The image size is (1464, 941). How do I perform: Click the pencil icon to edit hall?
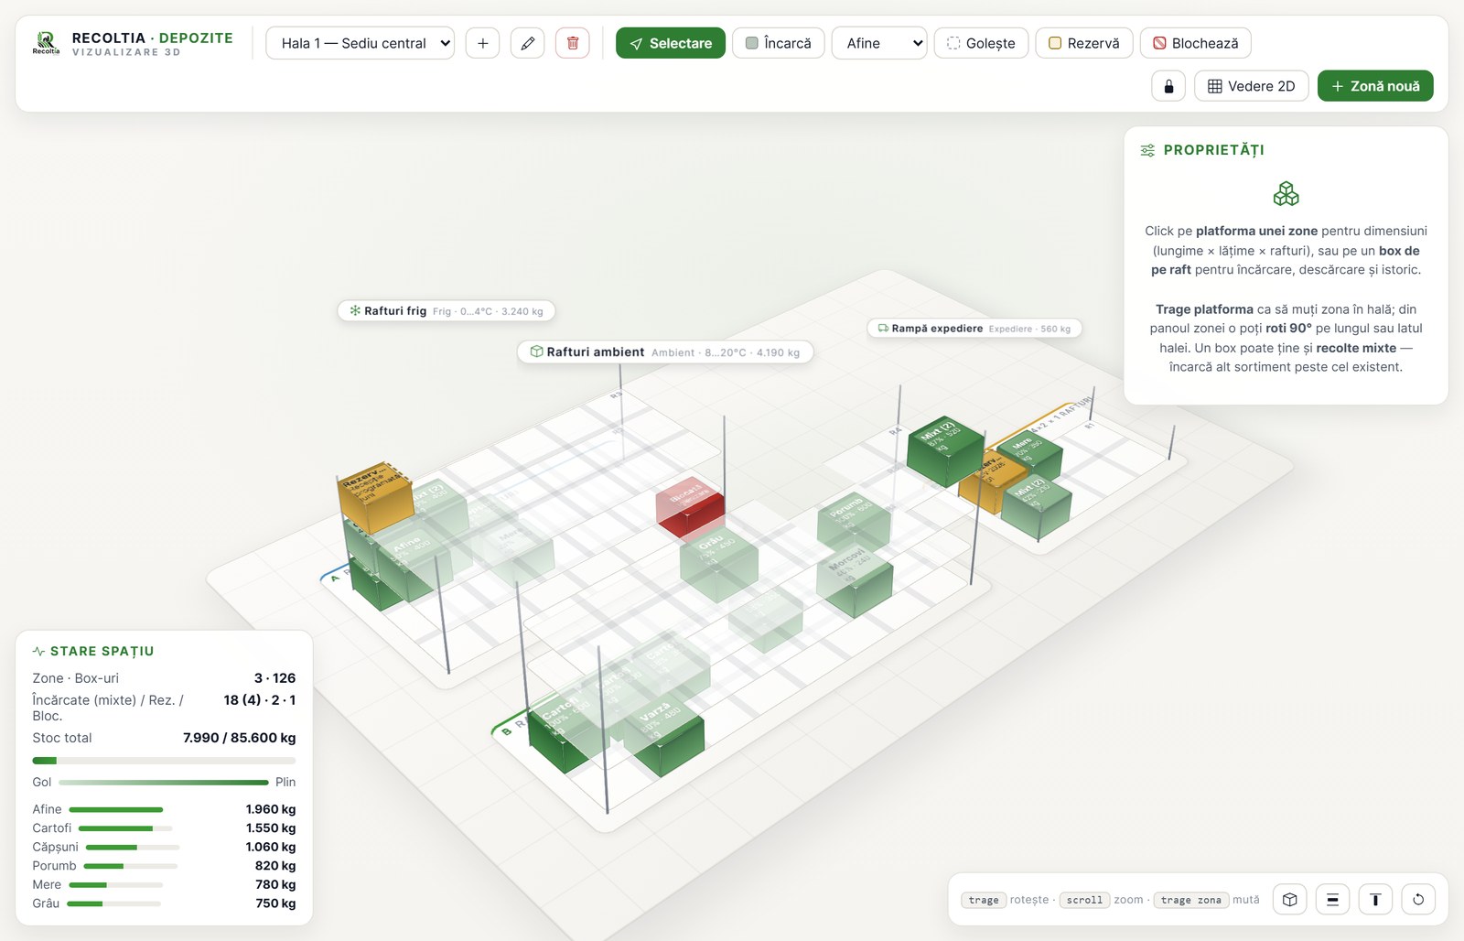(527, 43)
